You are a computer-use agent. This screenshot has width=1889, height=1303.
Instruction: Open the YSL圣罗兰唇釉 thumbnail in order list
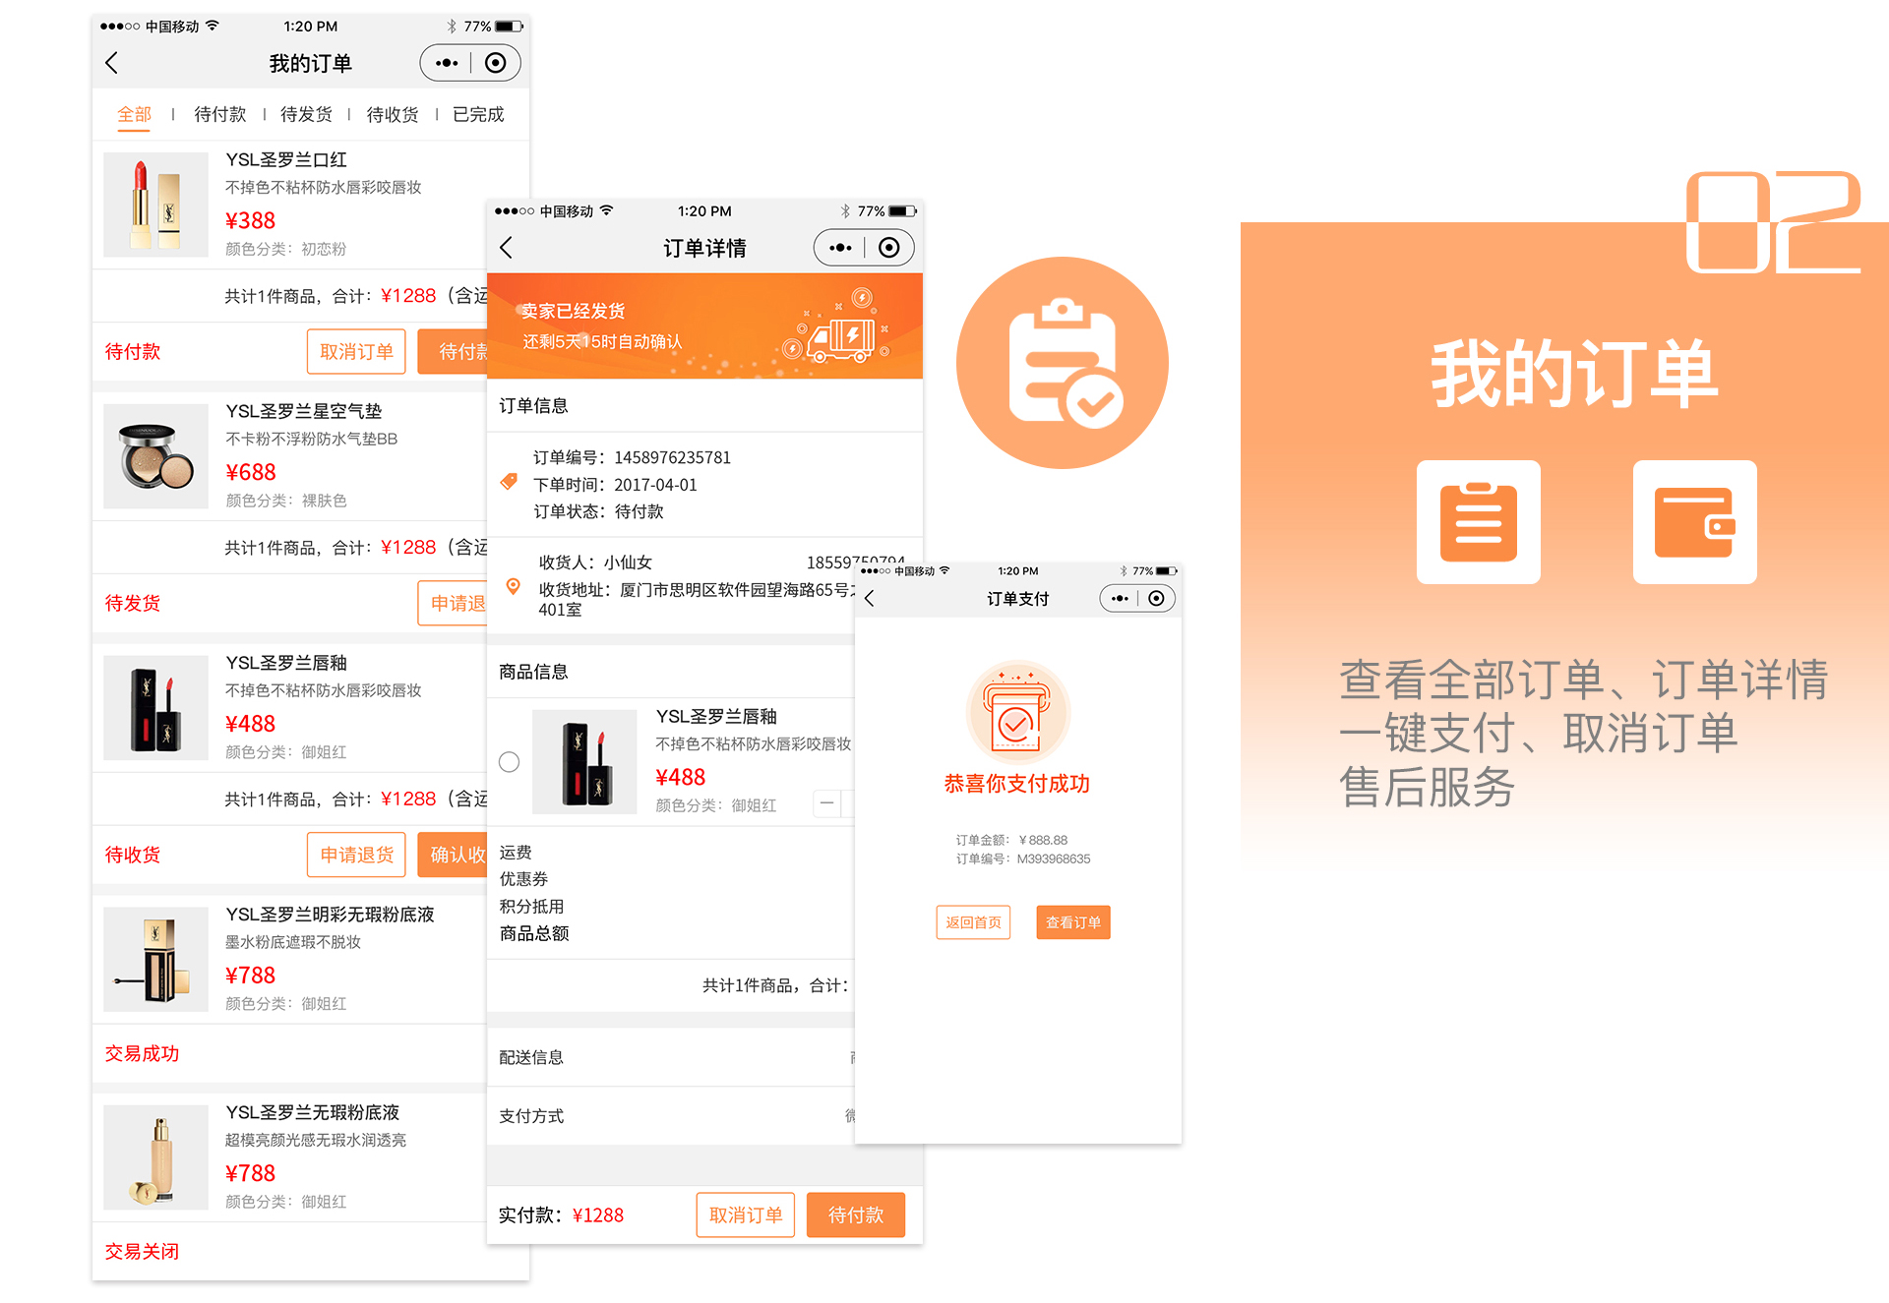point(156,708)
